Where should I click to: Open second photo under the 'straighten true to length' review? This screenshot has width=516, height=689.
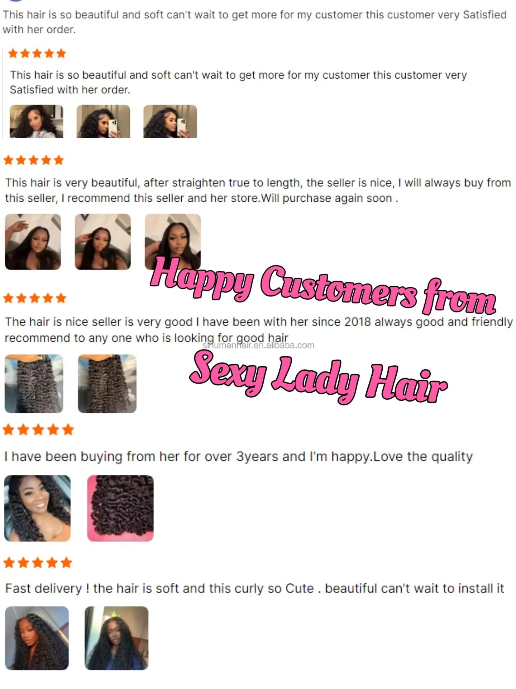[x=103, y=242]
